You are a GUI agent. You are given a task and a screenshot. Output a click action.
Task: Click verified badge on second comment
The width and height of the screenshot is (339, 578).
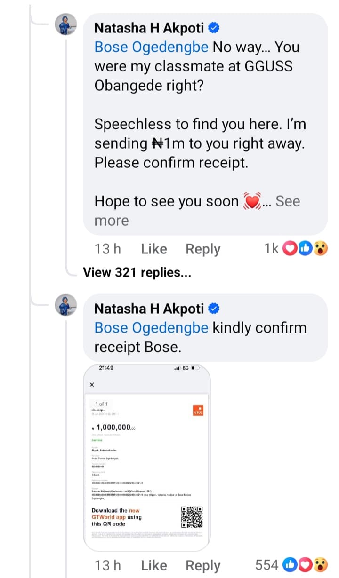coord(214,309)
